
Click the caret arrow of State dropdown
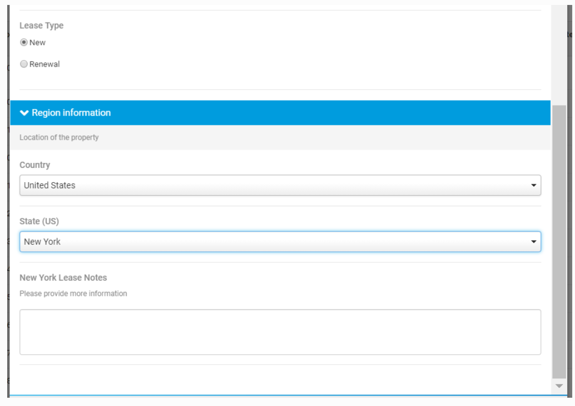[533, 242]
